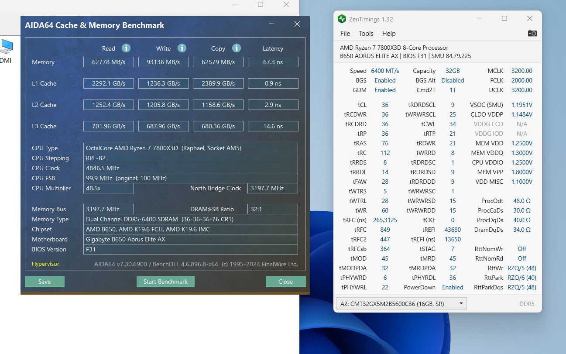Select the Memory Write value 93136 MB/s
This screenshot has height=354, width=566.
point(164,62)
